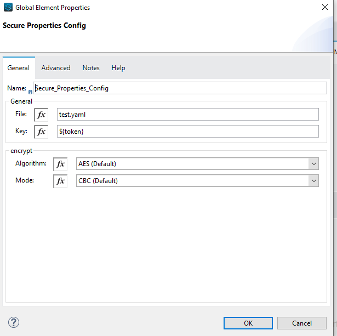Click the help question mark icon
Image resolution: width=337 pixels, height=336 pixels.
[14, 322]
